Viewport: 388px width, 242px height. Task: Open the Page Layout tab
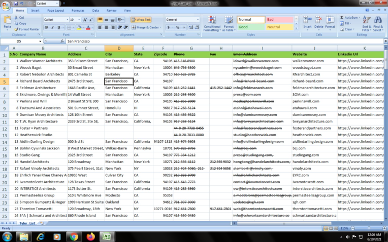pyautogui.click(x=56, y=11)
